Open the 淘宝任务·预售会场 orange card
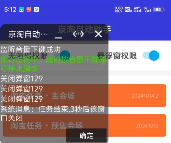This screenshot has height=143, width=171. pos(84,125)
